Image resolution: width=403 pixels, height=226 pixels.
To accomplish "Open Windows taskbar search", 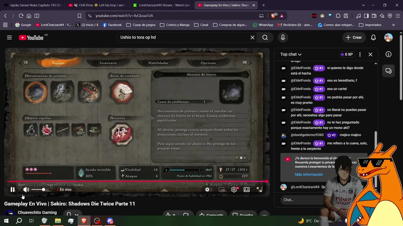I will (19, 221).
